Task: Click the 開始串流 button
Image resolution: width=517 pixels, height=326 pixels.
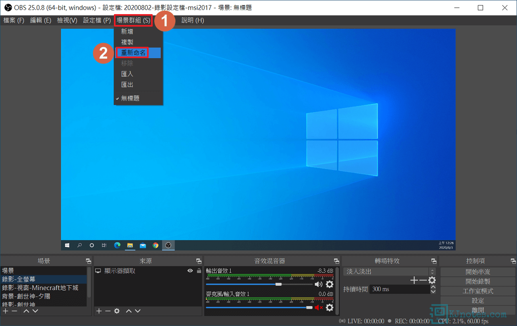Action: 478,272
